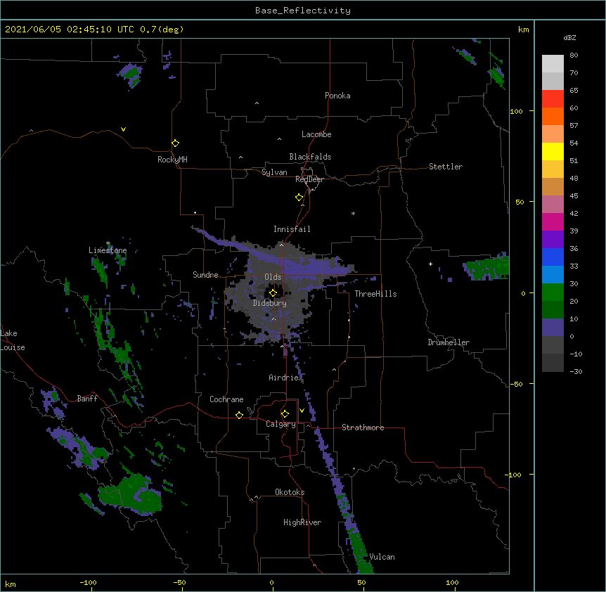606x592 pixels.
Task: Click the blue 36 dBZ legend swatch
Action: coord(553,257)
